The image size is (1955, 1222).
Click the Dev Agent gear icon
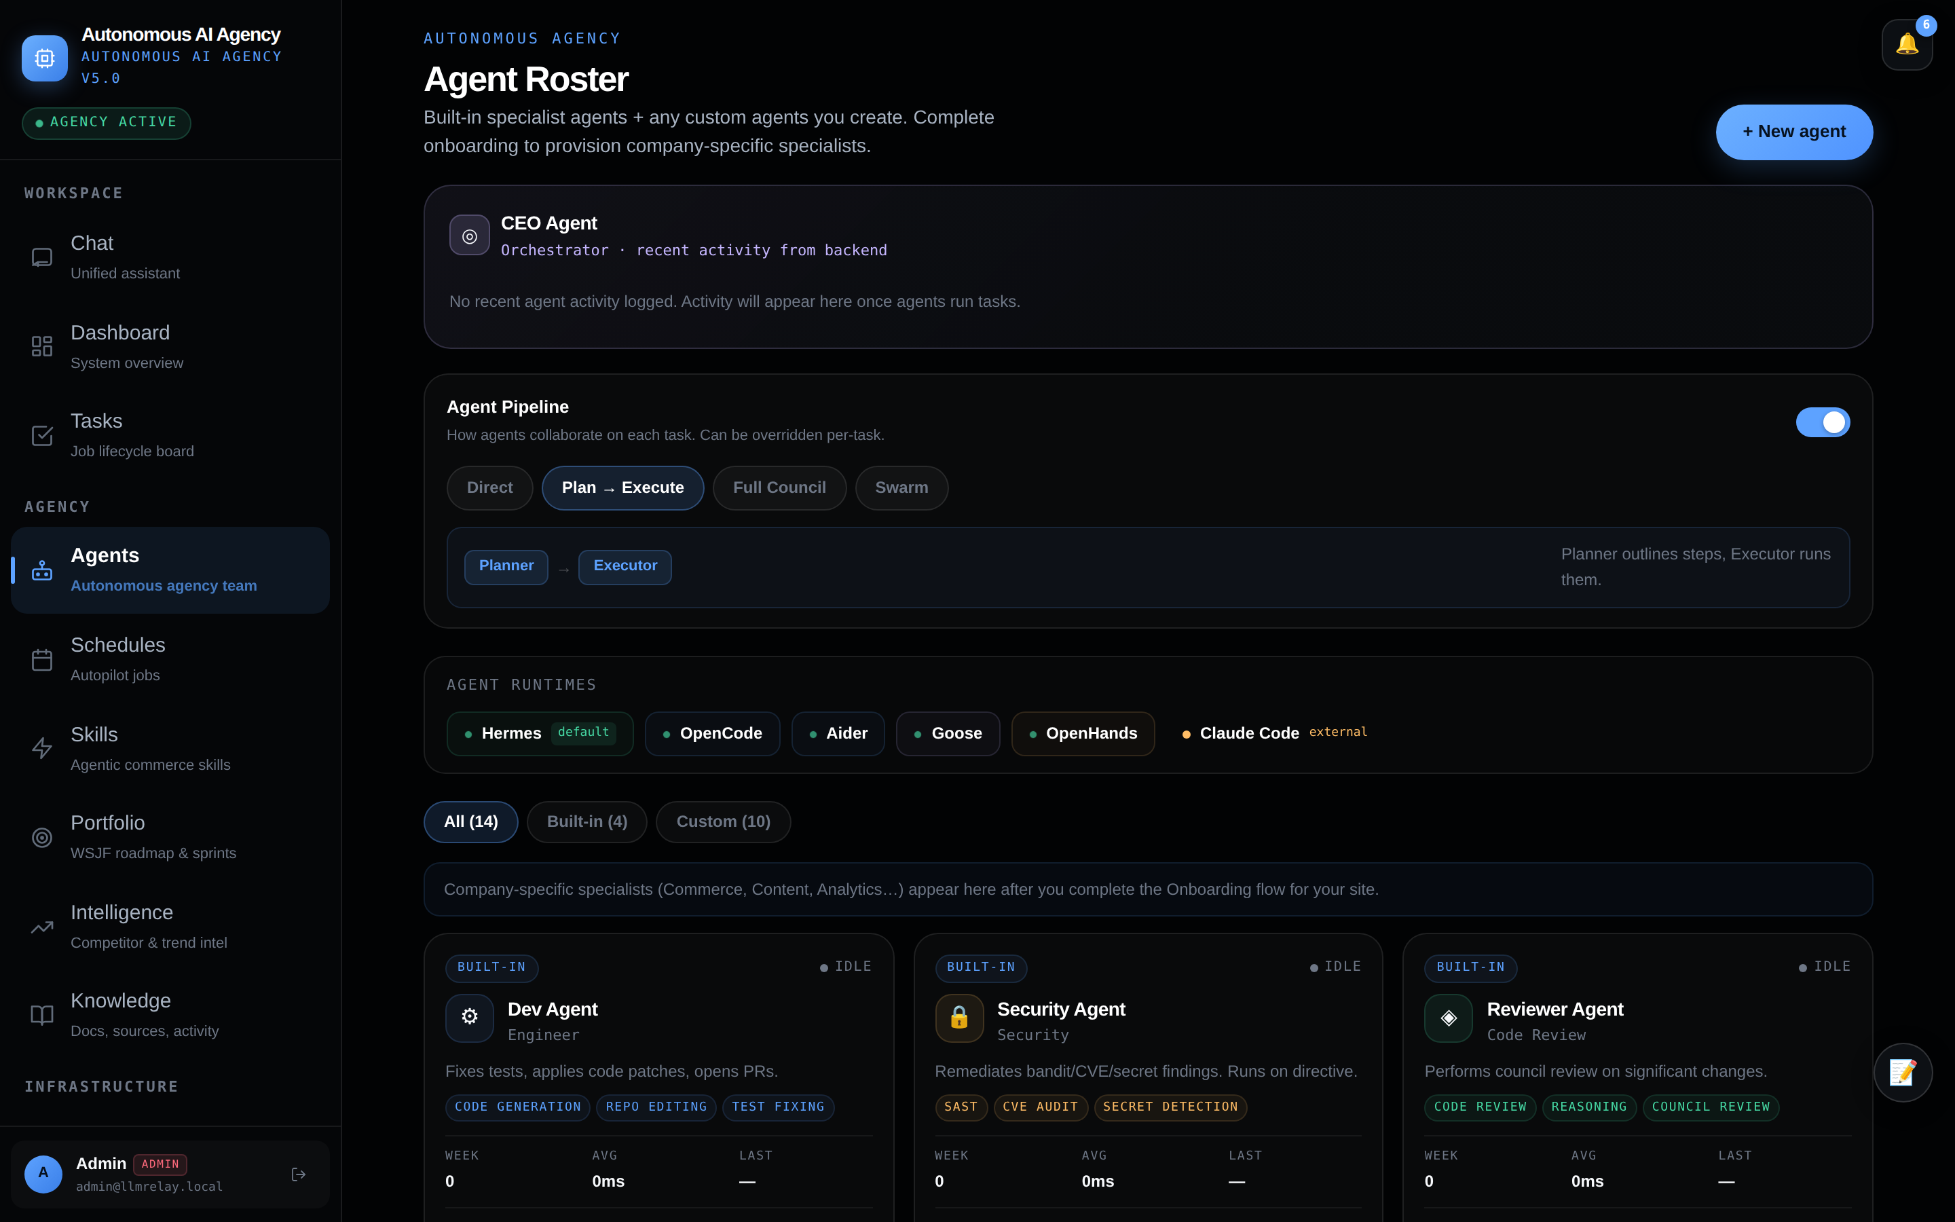[469, 1018]
